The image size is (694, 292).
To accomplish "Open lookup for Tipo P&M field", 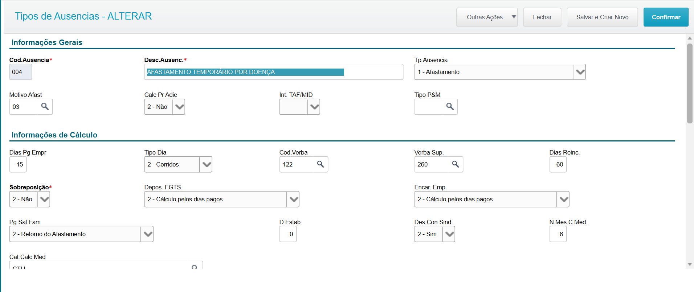I will (x=450, y=106).
